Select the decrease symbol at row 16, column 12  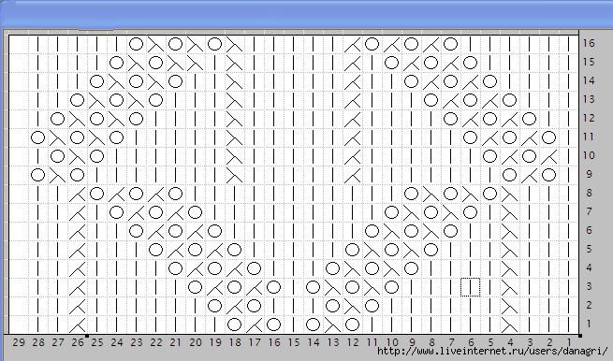click(x=352, y=44)
